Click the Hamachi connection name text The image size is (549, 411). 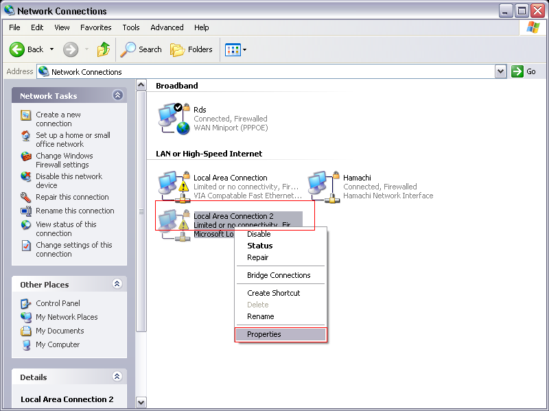(357, 178)
